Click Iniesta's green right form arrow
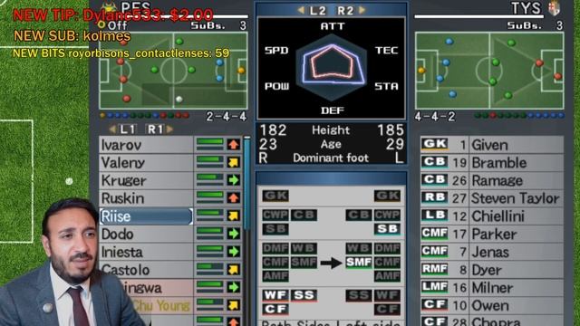Image resolution: width=580 pixels, height=326 pixels. pos(234,252)
